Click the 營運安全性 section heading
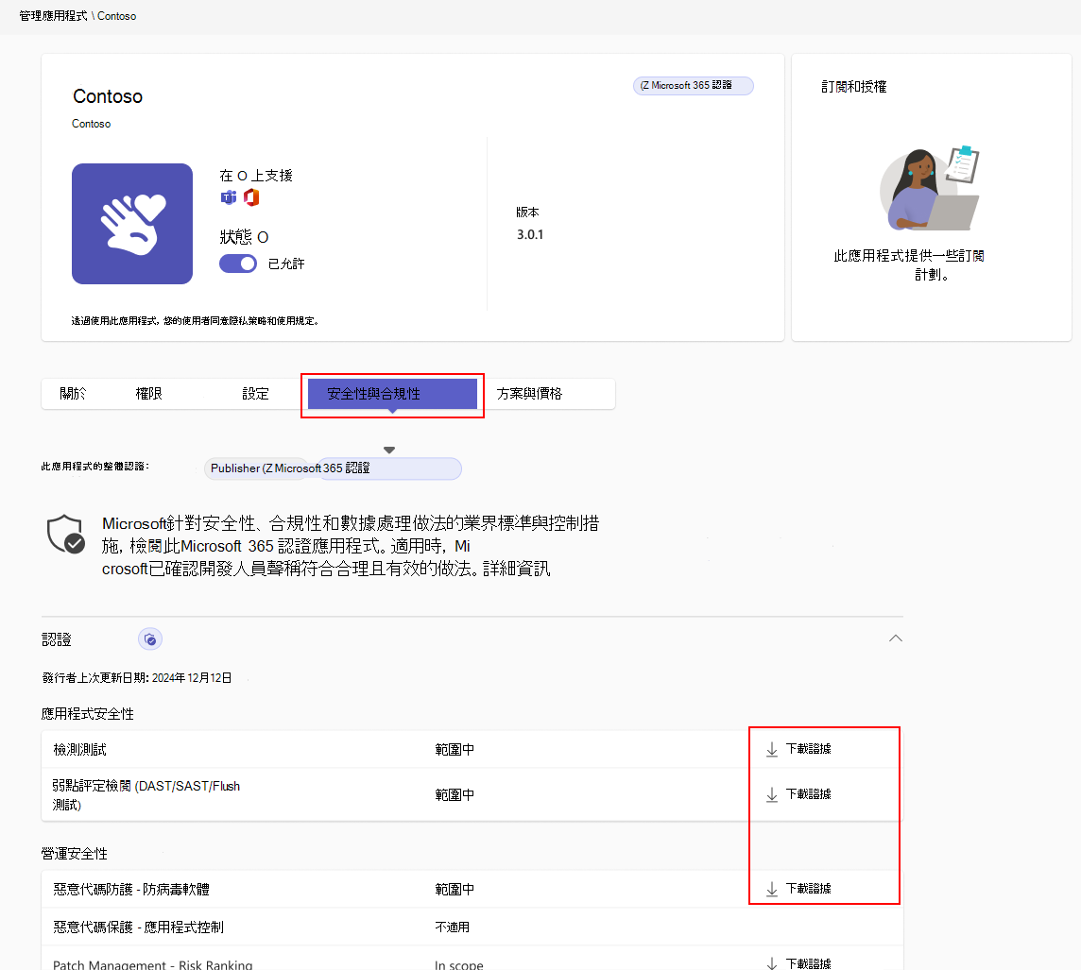 click(75, 854)
